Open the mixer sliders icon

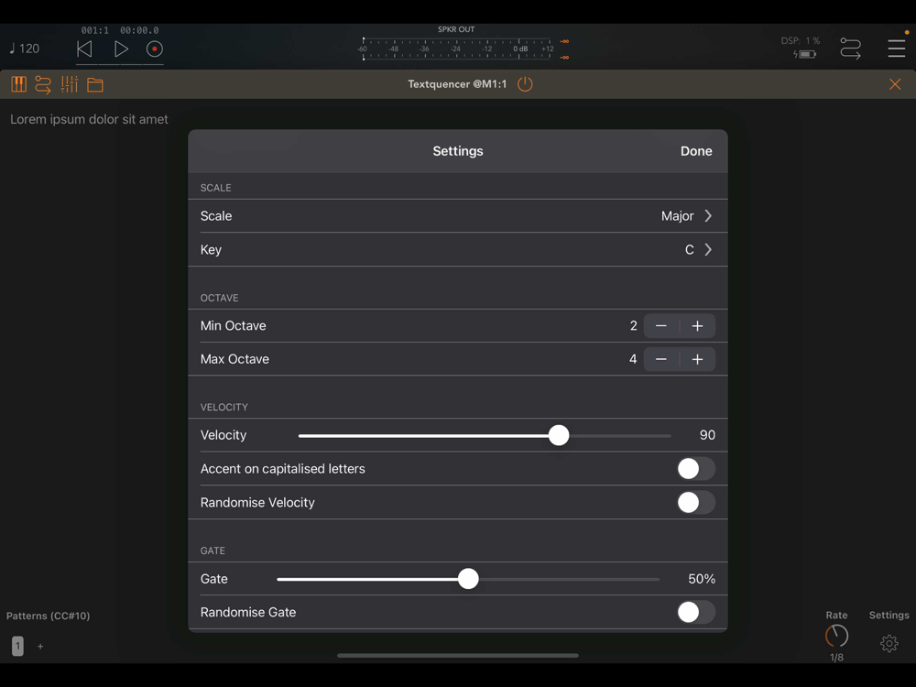[70, 84]
